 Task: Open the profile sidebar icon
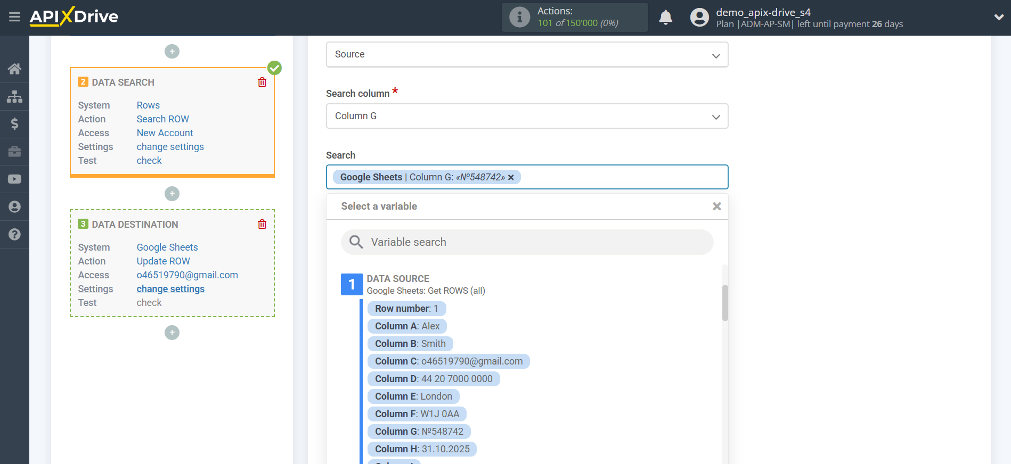(x=14, y=207)
